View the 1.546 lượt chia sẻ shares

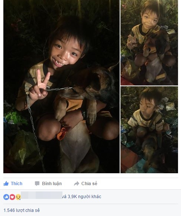[22, 210]
